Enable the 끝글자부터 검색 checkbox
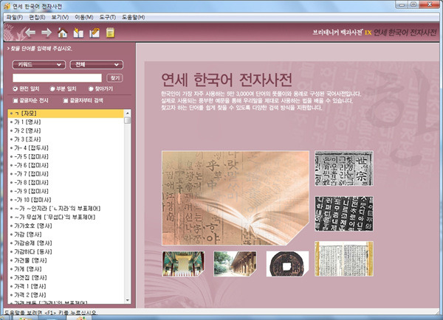The width and height of the screenshot is (443, 320). point(66,100)
